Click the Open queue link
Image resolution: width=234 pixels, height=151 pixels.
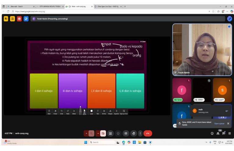pyautogui.click(x=219, y=124)
